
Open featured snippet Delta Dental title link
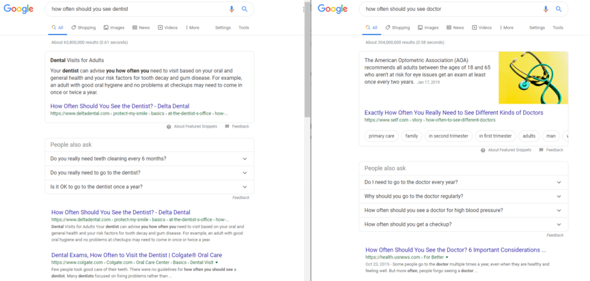[120, 106]
